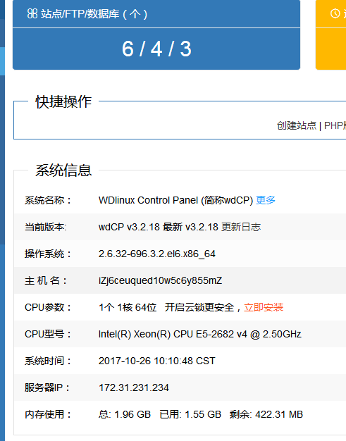Open the 更多 link beside system name
Image resolution: width=346 pixels, height=441 pixels.
pos(266,200)
